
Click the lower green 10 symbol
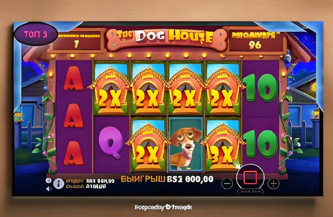tap(261, 144)
